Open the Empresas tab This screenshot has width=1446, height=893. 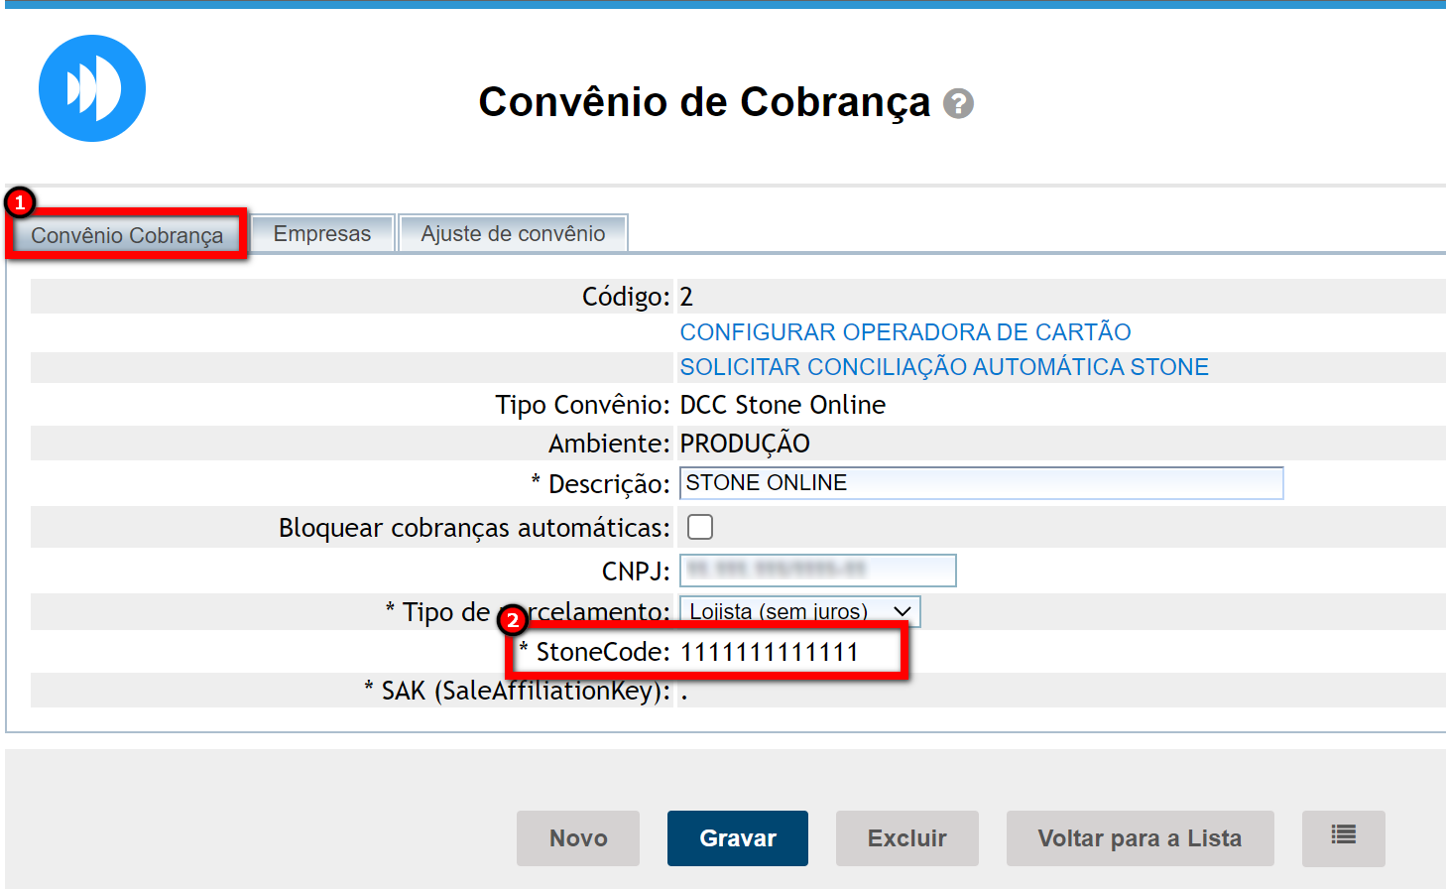pos(322,234)
